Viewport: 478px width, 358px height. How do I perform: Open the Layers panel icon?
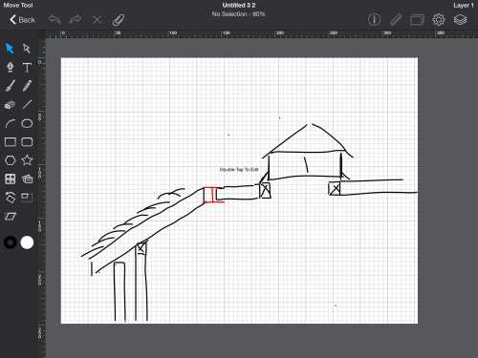coord(460,20)
